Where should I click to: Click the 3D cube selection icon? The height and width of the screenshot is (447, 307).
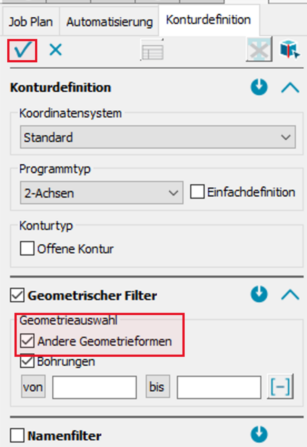pos(289,50)
